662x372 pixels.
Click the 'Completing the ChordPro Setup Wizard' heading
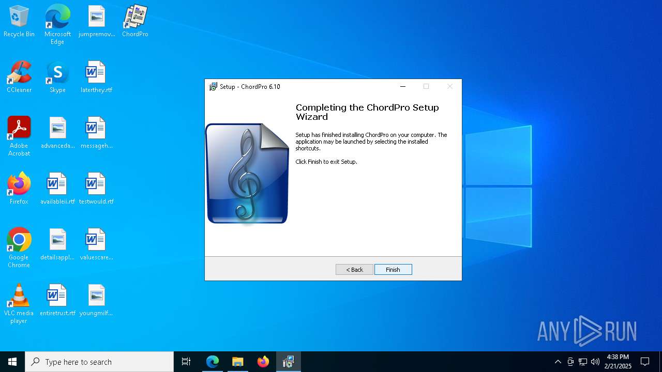pos(367,112)
